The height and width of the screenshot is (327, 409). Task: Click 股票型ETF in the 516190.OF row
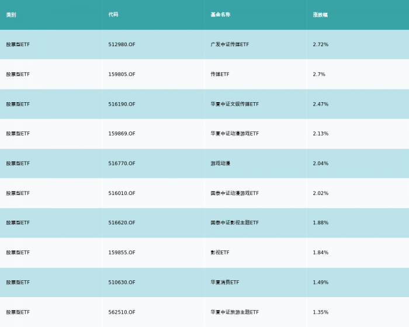point(18,104)
